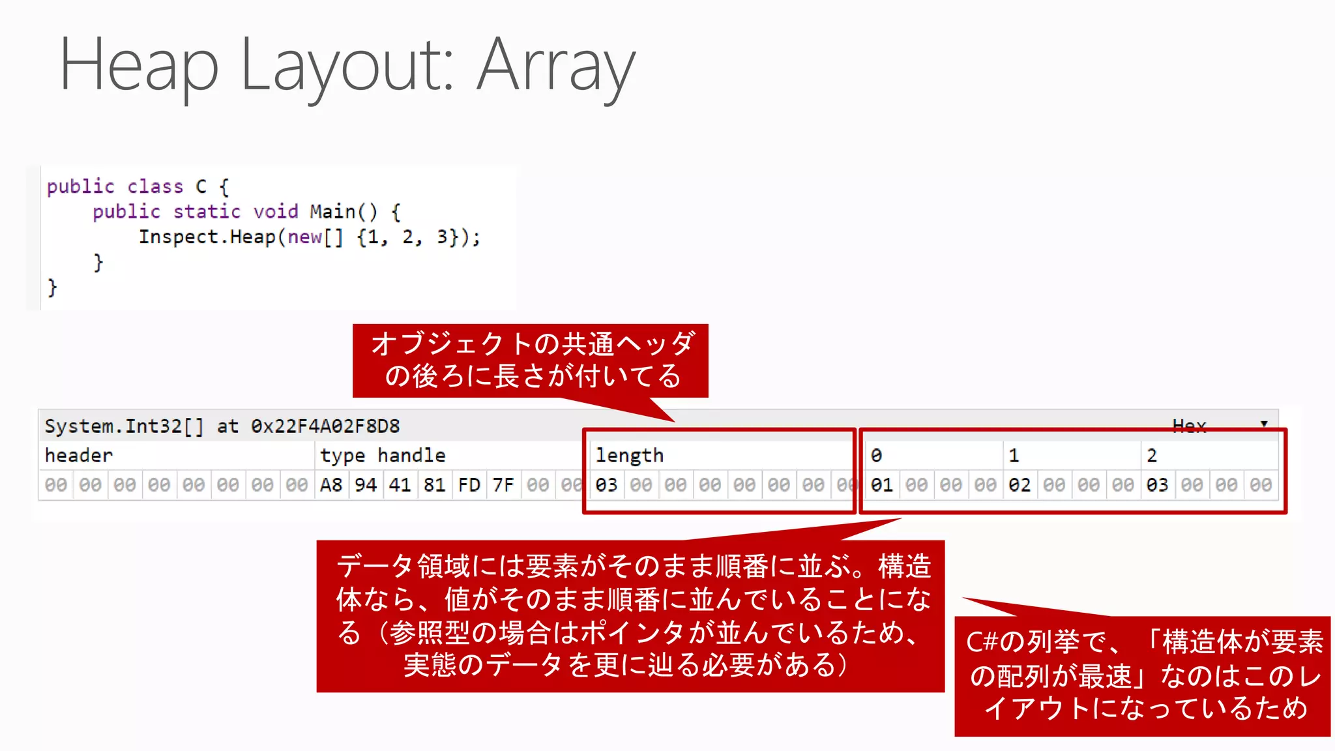Click the C# enumeration red callout
Image resolution: width=1335 pixels, height=751 pixels.
[1142, 675]
